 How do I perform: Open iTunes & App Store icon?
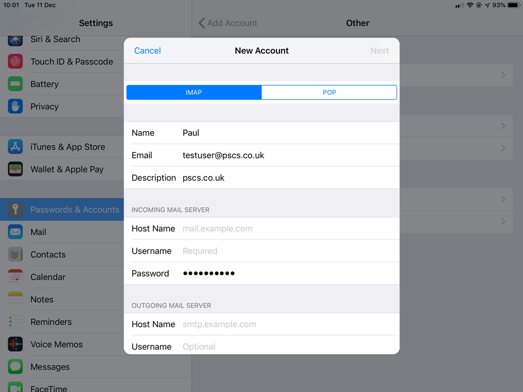tap(15, 147)
